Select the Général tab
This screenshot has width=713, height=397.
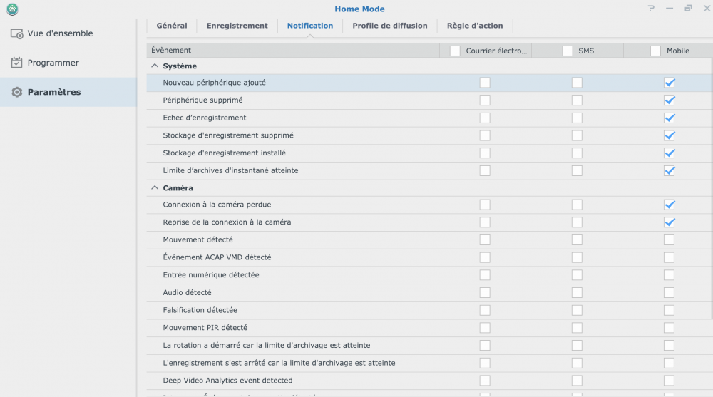172,26
